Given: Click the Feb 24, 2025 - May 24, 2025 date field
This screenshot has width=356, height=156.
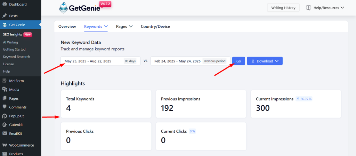Looking at the screenshot, I should click(190, 61).
